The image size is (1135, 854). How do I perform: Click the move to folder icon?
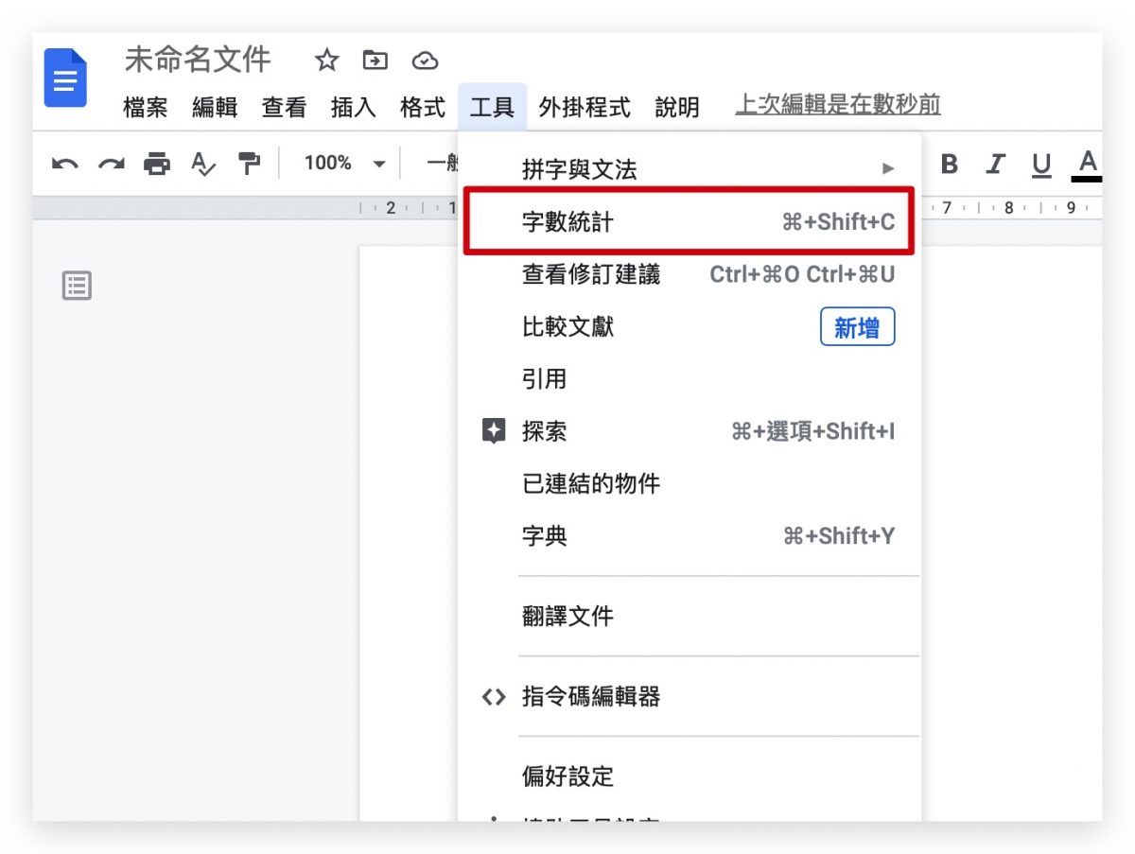(375, 61)
